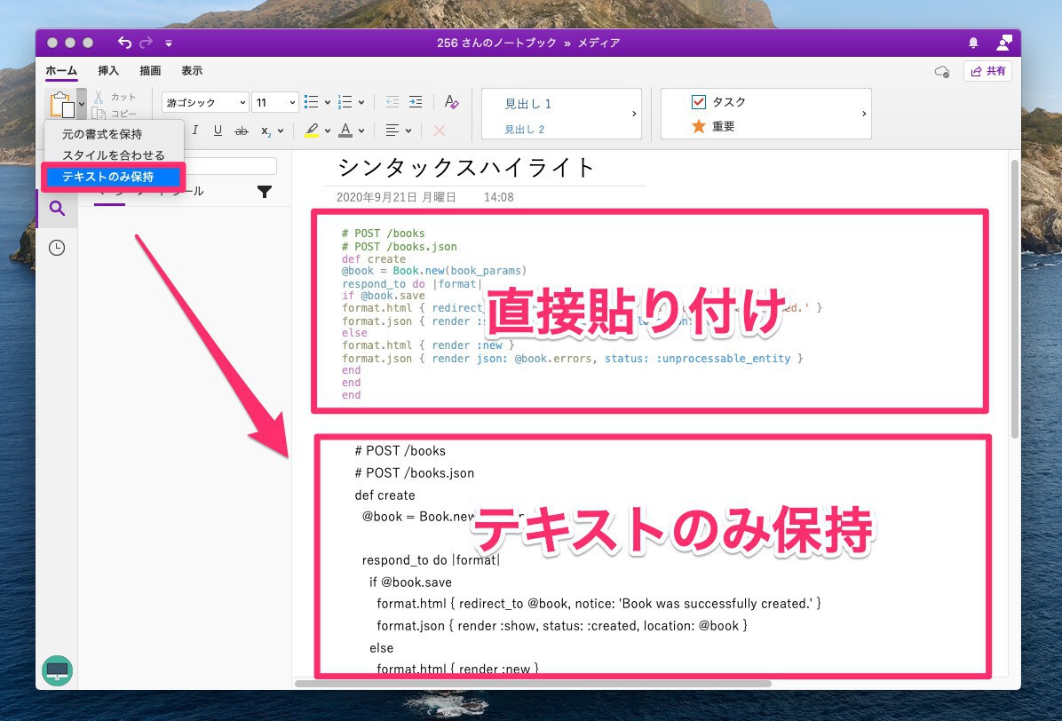Click the Copy (コピー) button

115,113
